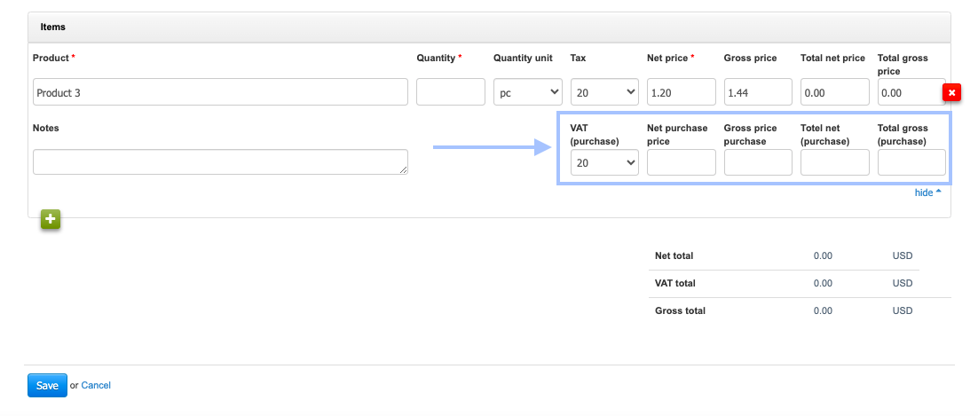Click the Cancel link
This screenshot has width=978, height=416.
96,386
